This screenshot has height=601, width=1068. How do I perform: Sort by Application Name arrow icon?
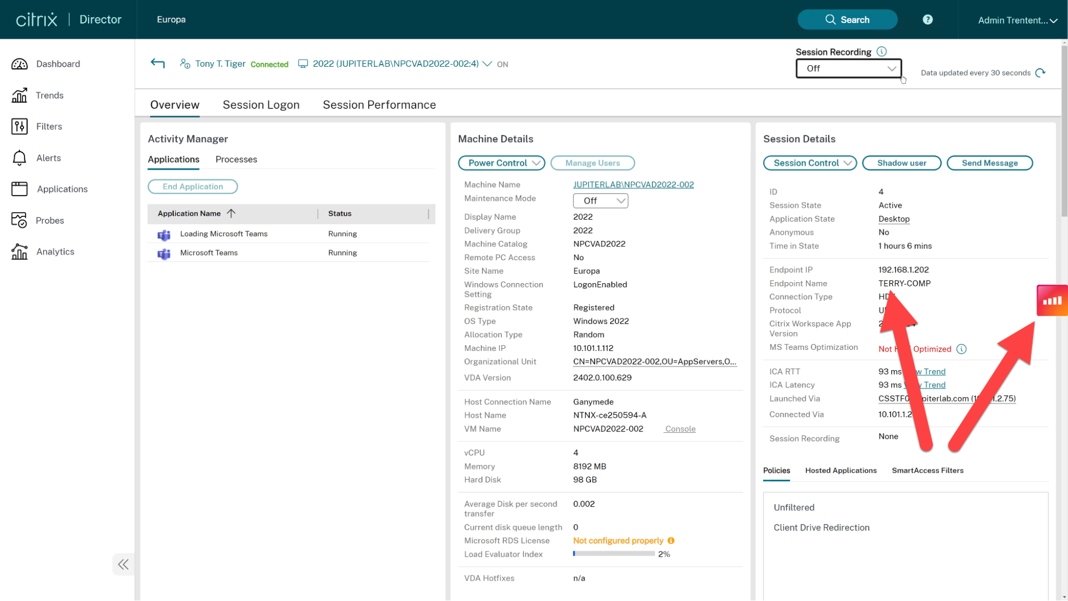click(x=231, y=213)
